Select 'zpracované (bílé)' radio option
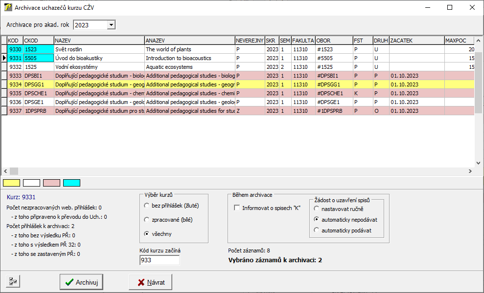This screenshot has height=293, width=484. pyautogui.click(x=147, y=220)
